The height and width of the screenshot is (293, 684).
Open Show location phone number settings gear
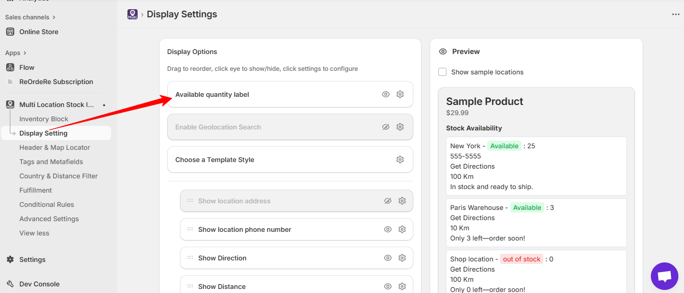(402, 229)
